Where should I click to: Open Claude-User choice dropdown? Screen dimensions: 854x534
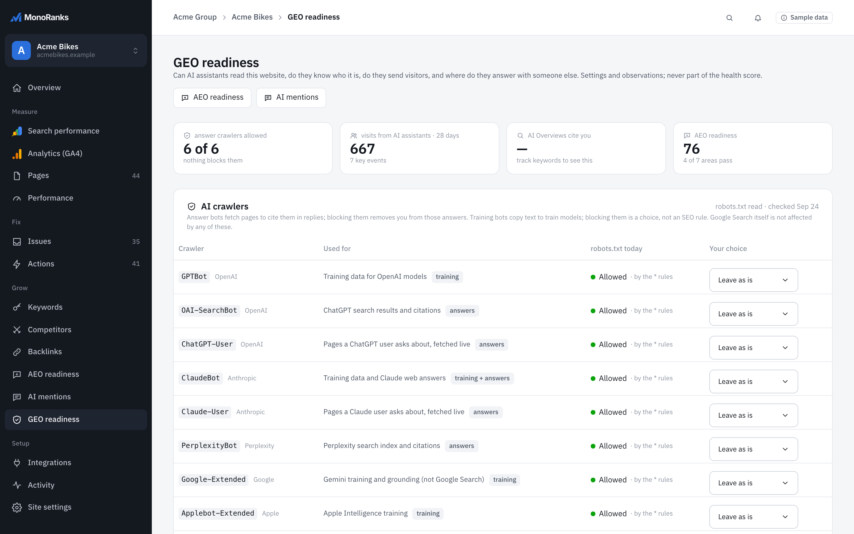tap(753, 415)
